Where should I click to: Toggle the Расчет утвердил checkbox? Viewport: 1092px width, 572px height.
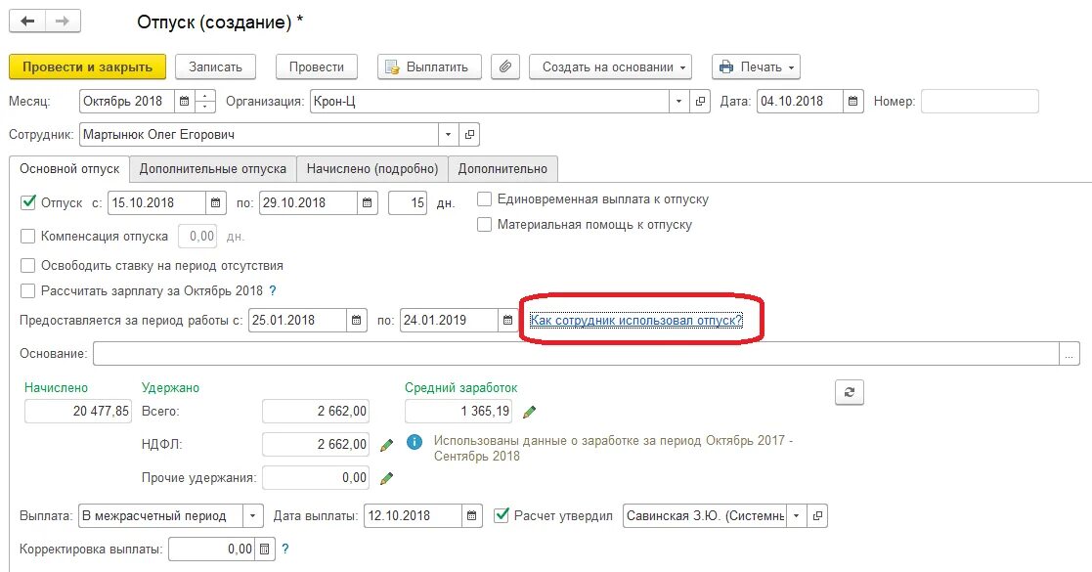point(502,515)
